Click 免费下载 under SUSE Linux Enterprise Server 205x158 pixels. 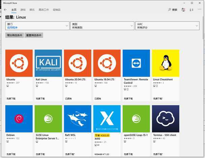[x=40, y=154]
